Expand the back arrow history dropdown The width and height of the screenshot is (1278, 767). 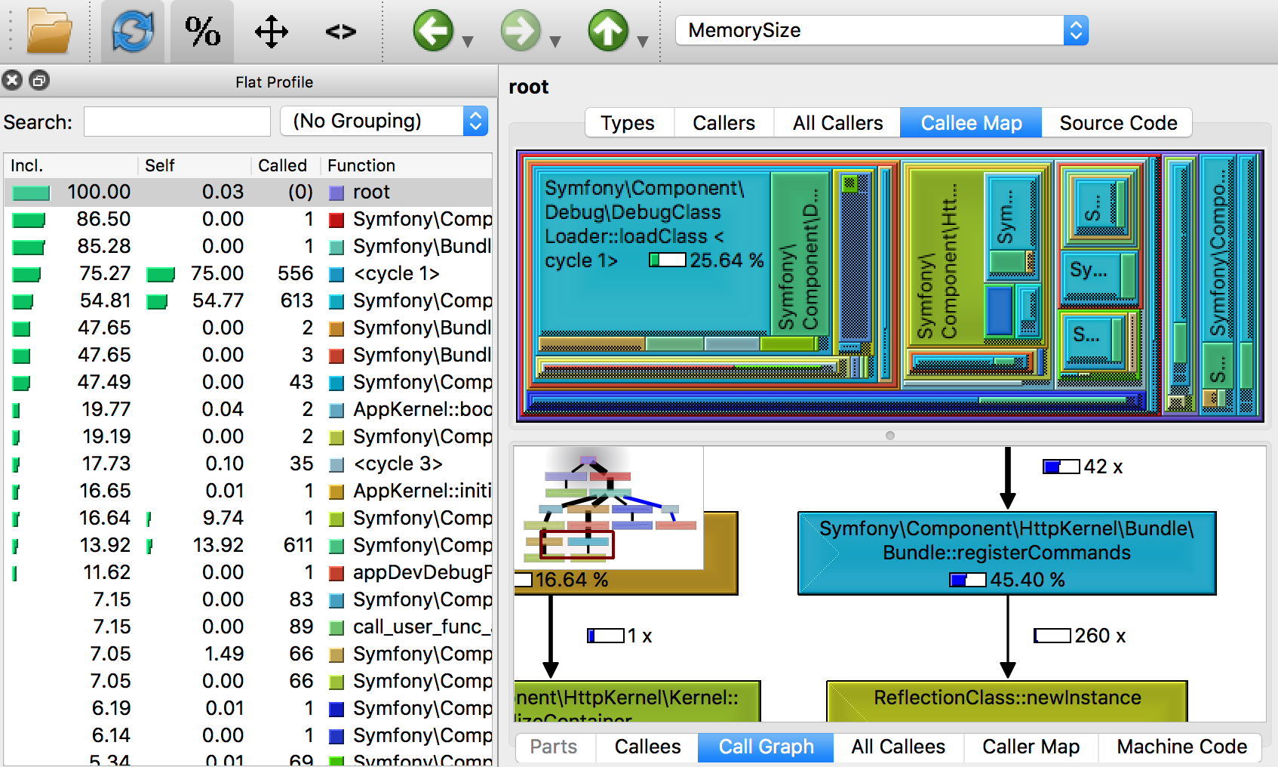point(468,42)
